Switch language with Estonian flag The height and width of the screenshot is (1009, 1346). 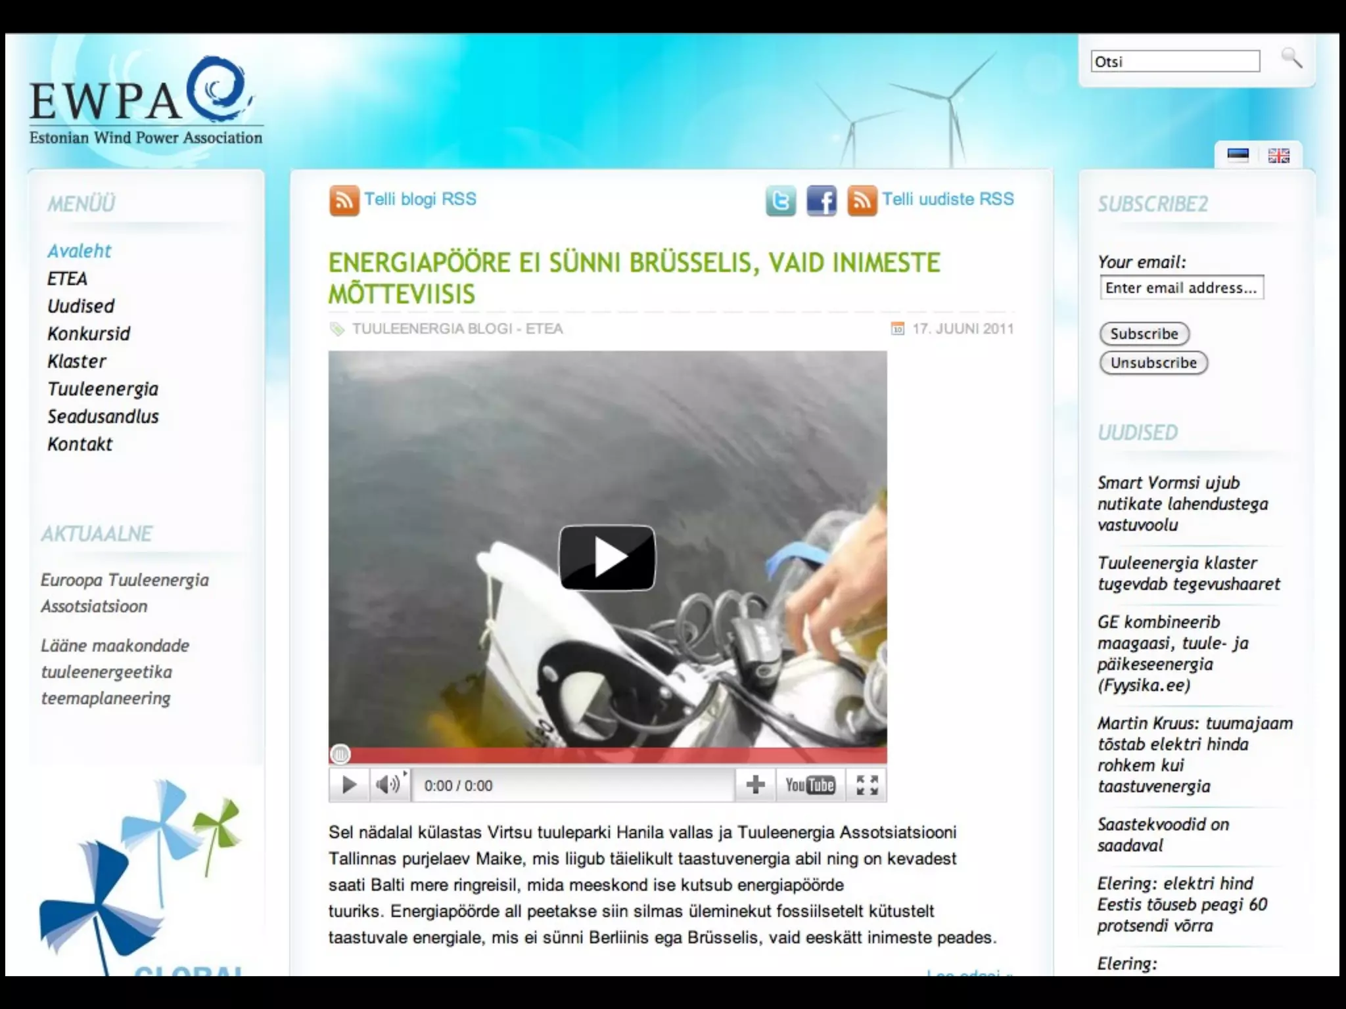[x=1238, y=156]
